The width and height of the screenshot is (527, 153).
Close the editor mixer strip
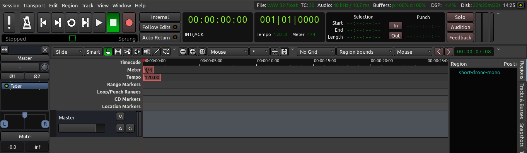[45, 50]
